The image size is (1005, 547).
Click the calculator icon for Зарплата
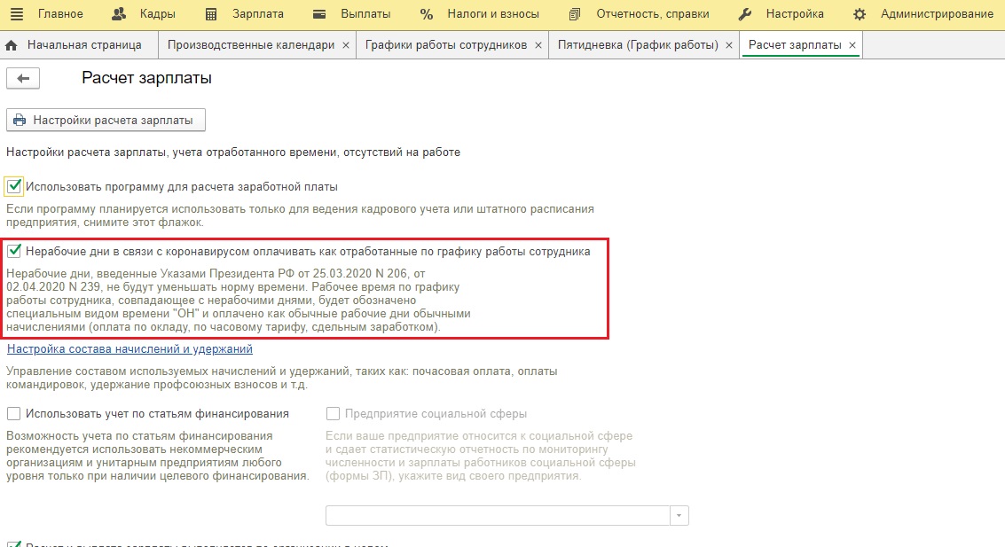pyautogui.click(x=211, y=14)
